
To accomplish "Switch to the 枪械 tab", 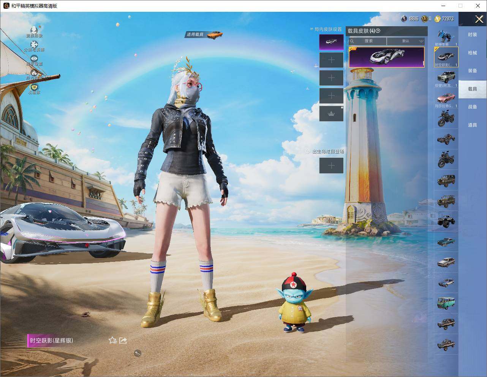I will (472, 53).
